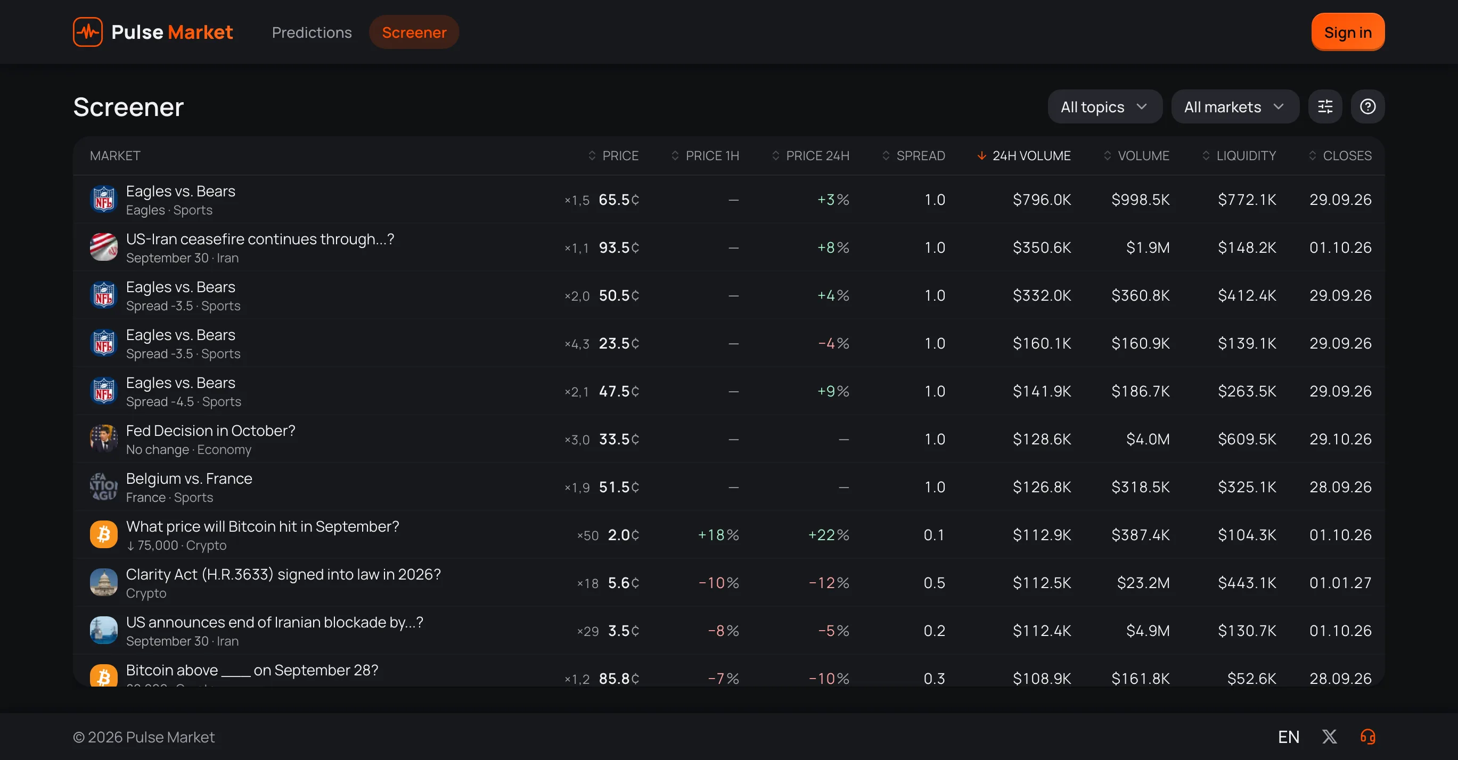Image resolution: width=1458 pixels, height=760 pixels.
Task: Expand the All markets dropdown
Action: point(1234,106)
